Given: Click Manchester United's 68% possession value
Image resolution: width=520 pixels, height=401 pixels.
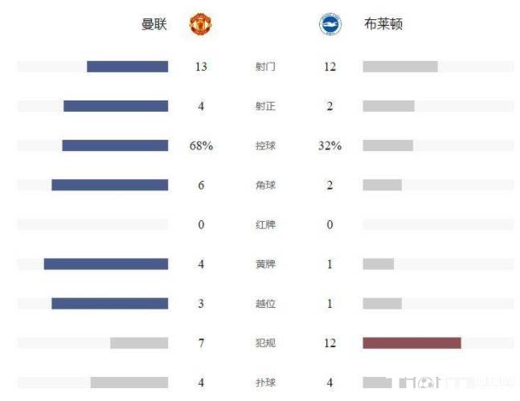Looking at the screenshot, I should (x=201, y=145).
